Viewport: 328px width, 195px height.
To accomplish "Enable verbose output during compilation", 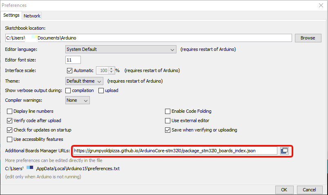I will (68, 90).
